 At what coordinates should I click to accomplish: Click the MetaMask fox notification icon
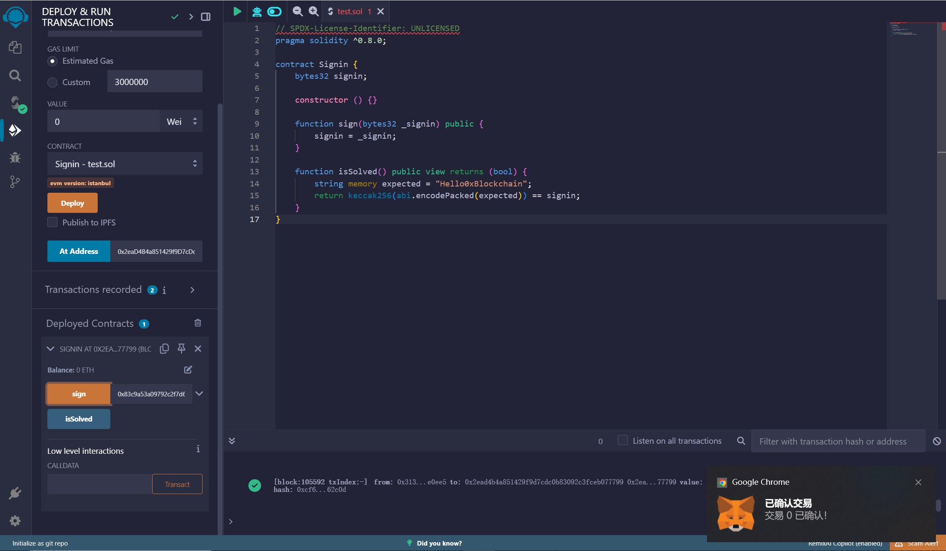[x=736, y=513]
